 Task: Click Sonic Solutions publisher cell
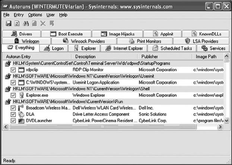[x=153, y=114]
